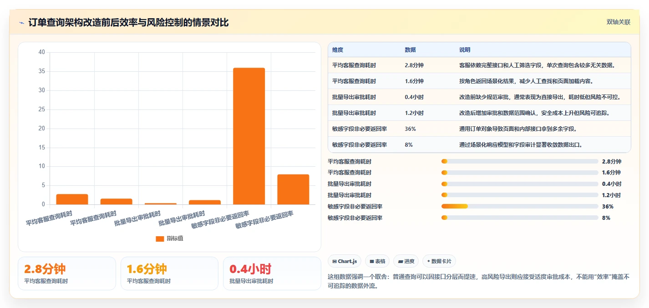Click the 表格 chip

coord(377,261)
